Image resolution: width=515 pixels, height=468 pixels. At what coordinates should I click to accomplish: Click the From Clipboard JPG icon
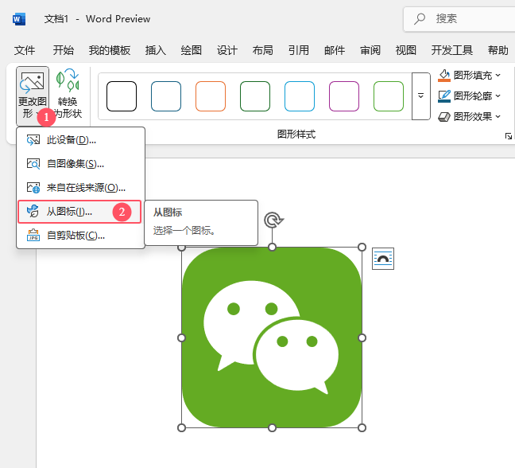pyautogui.click(x=33, y=236)
